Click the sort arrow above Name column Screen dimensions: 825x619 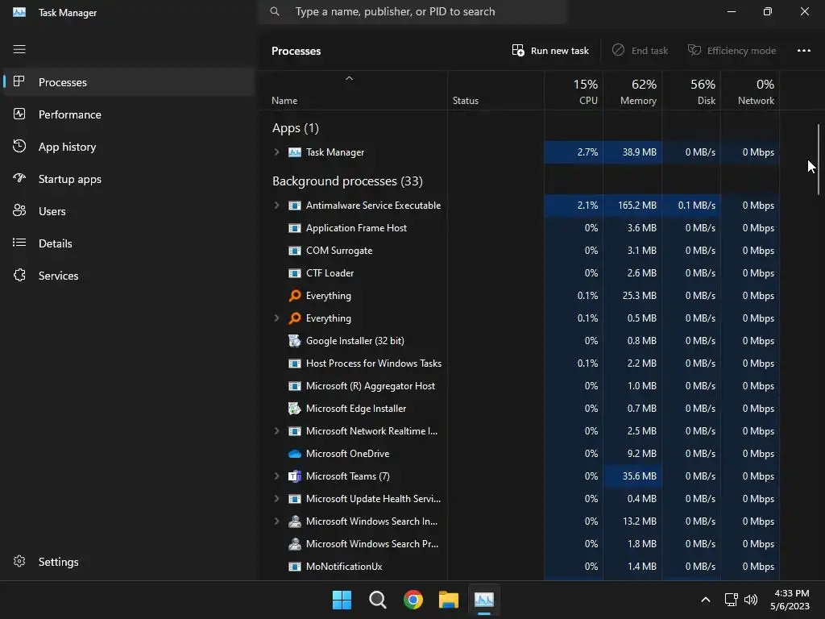[x=350, y=78]
